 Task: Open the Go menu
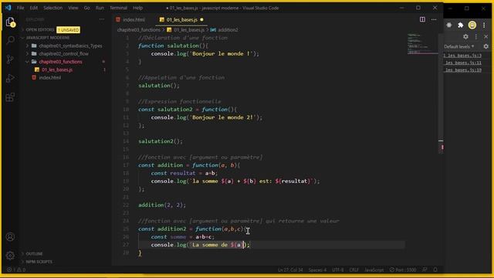point(87,8)
